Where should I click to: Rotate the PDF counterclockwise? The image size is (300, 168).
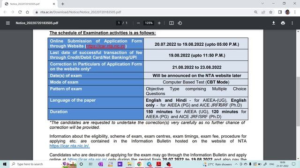180,23
